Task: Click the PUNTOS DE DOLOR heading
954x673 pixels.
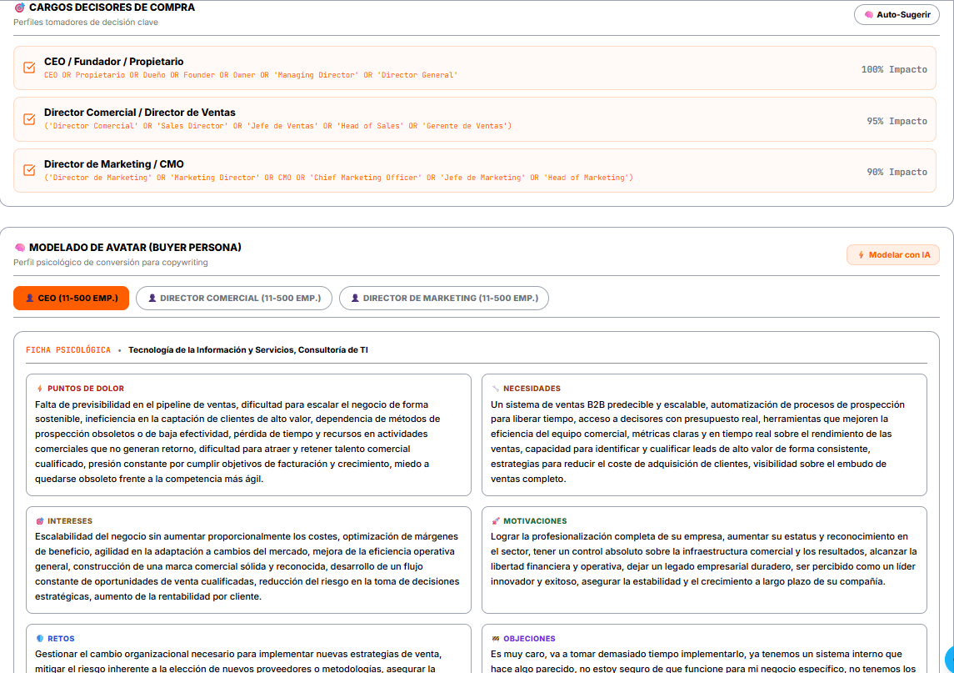Action: [x=86, y=389]
